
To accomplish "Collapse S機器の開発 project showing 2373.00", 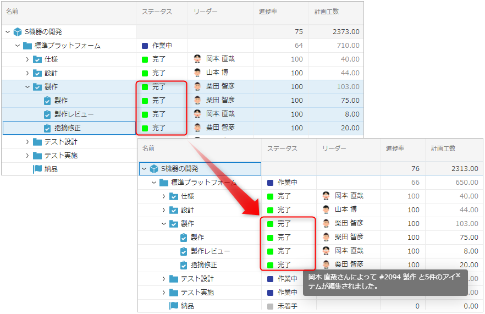I will [8, 32].
